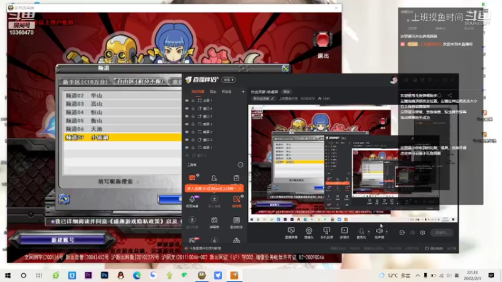Image resolution: width=502 pixels, height=282 pixels.
Task: Click the record video camera icon
Action: click(402, 232)
